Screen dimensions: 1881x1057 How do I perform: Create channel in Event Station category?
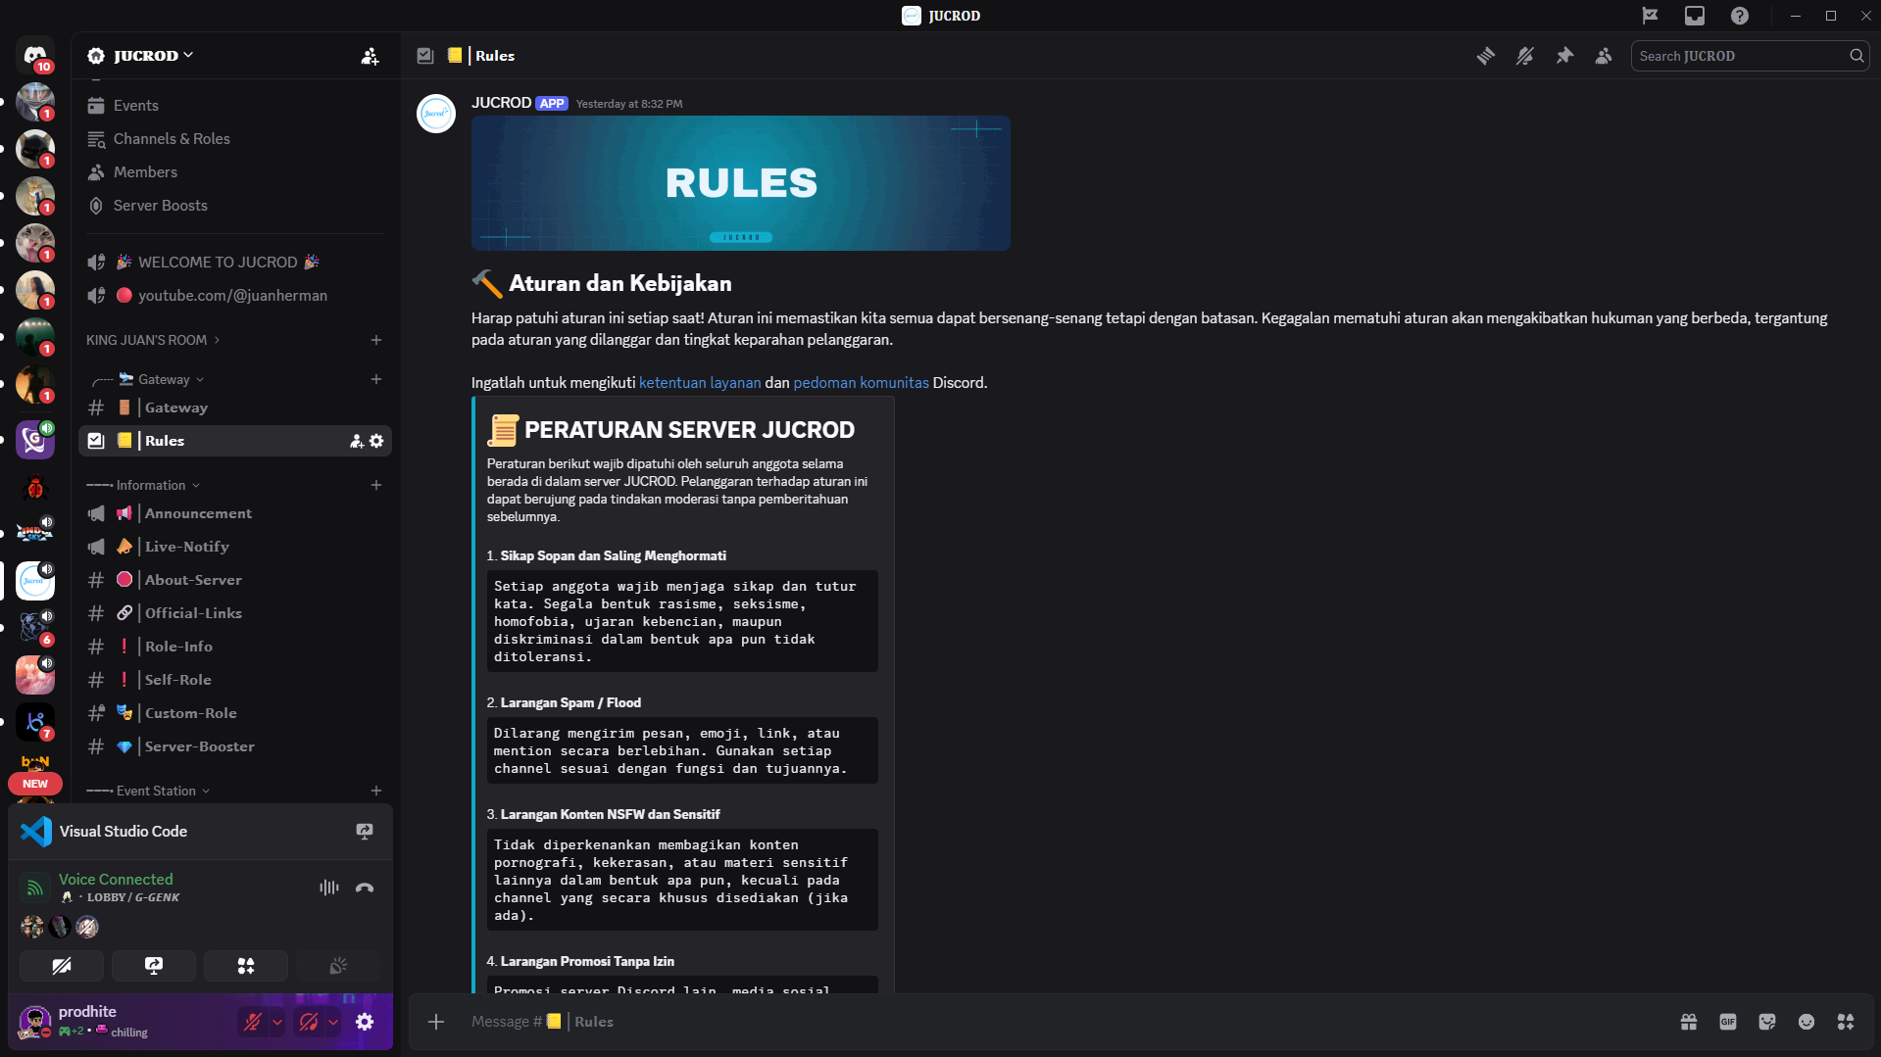coord(376,791)
